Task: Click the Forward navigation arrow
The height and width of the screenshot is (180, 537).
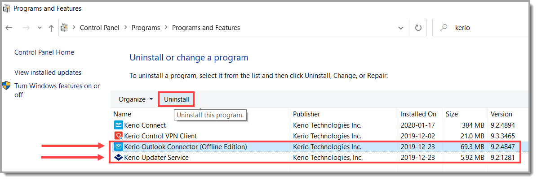Action: coord(26,28)
